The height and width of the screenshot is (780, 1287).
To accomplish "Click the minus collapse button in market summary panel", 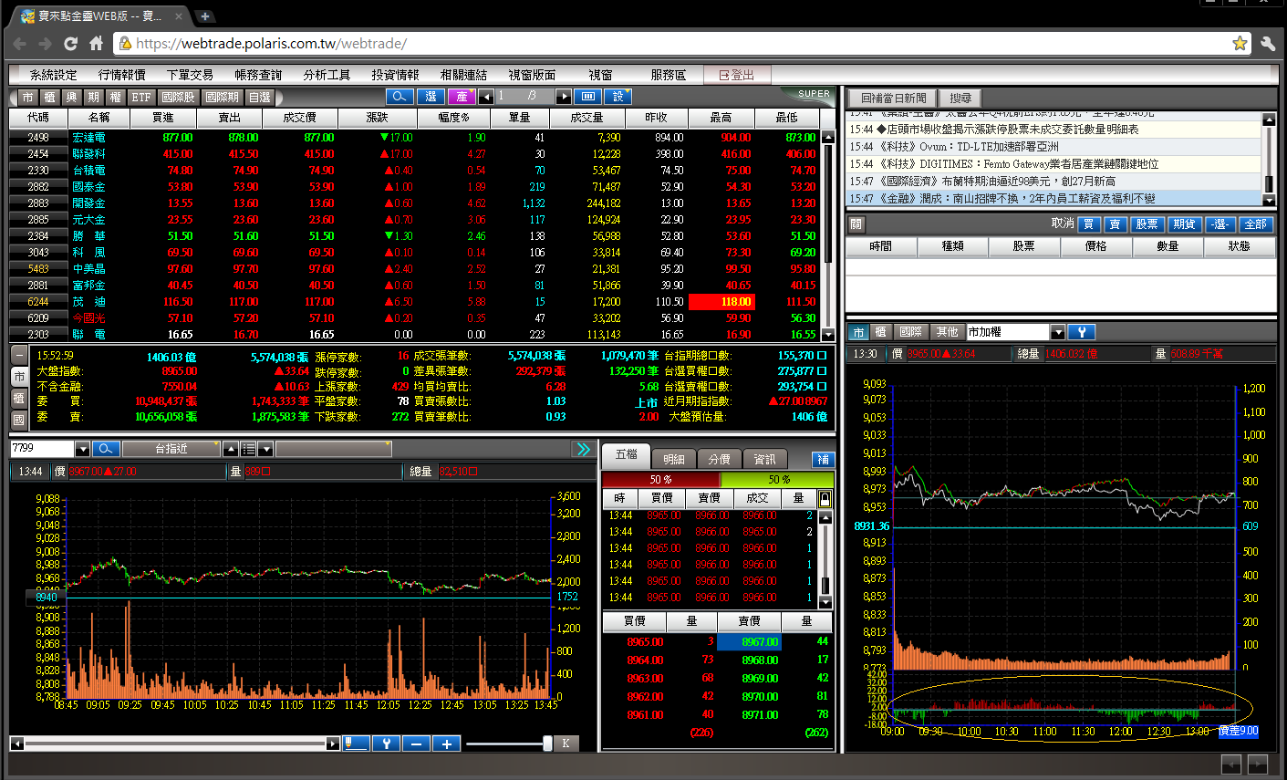I will [18, 355].
